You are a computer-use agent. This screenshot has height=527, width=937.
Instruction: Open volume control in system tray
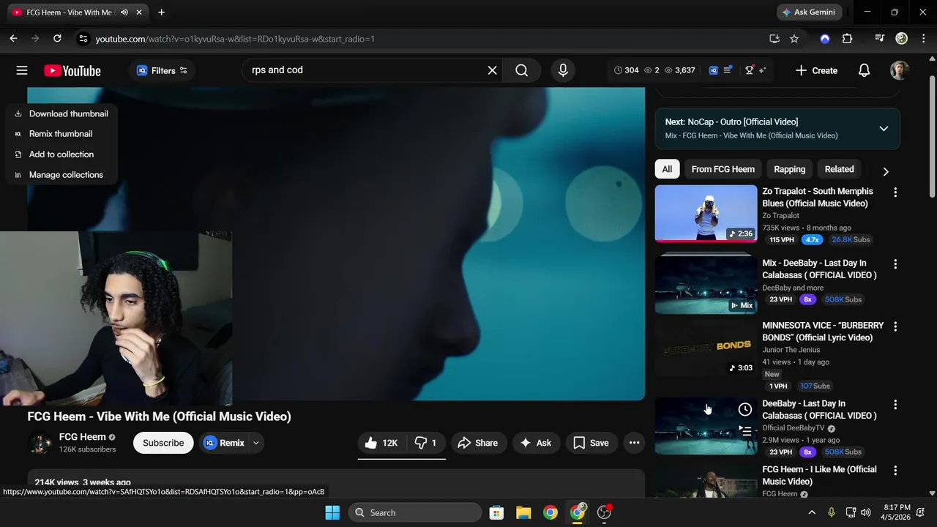pos(866,512)
